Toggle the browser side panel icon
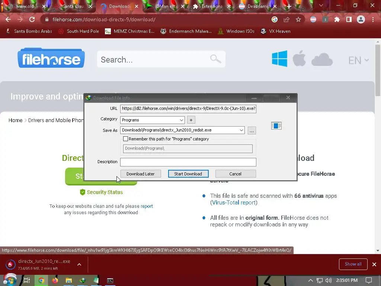This screenshot has height=286, width=381. tap(349, 19)
